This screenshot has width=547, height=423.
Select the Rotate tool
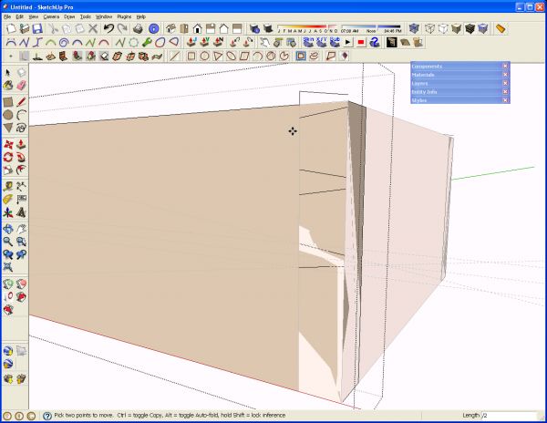(8, 158)
